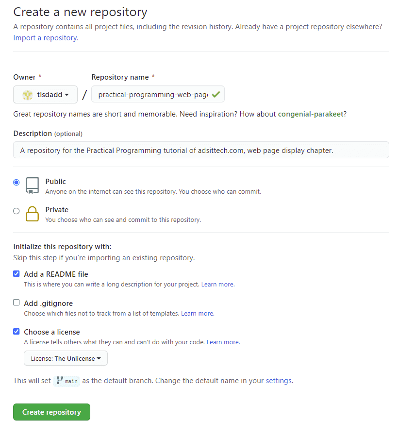
Task: Uncheck the Choose a license option
Action: pyautogui.click(x=16, y=332)
